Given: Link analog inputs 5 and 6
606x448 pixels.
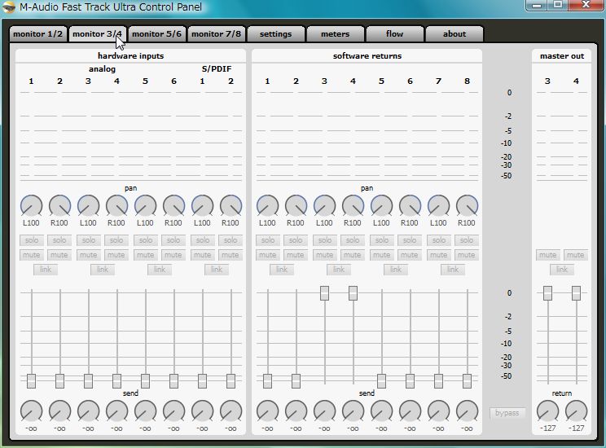Looking at the screenshot, I should click(160, 270).
